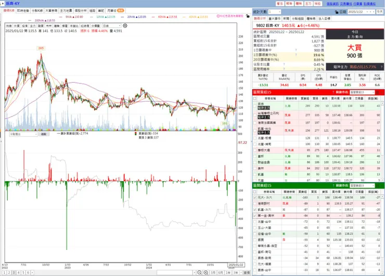Screen dimensions: 385x276
Task: Click question mark next to 1日籌碼集中
Action: tap(296, 50)
